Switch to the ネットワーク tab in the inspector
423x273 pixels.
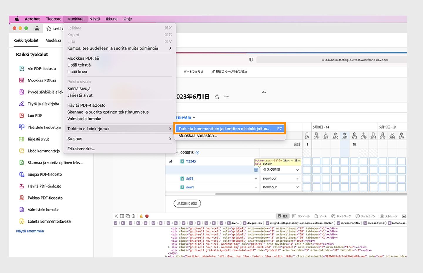pyautogui.click(x=341, y=216)
